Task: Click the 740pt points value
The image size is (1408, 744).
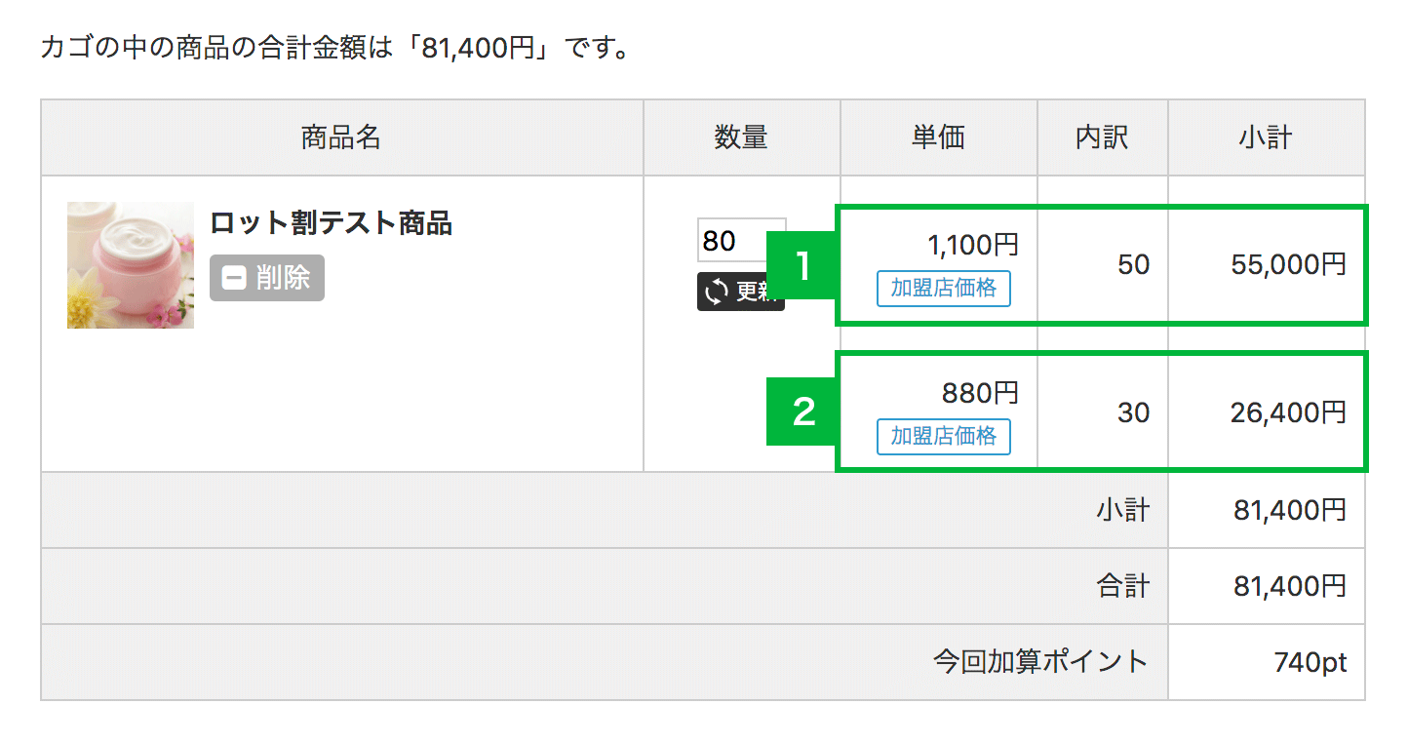Action: 1310,662
